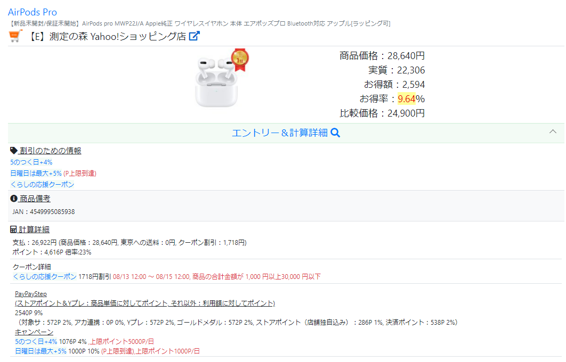Open the 5のつく日+4% link under キャンペーン

36,341
